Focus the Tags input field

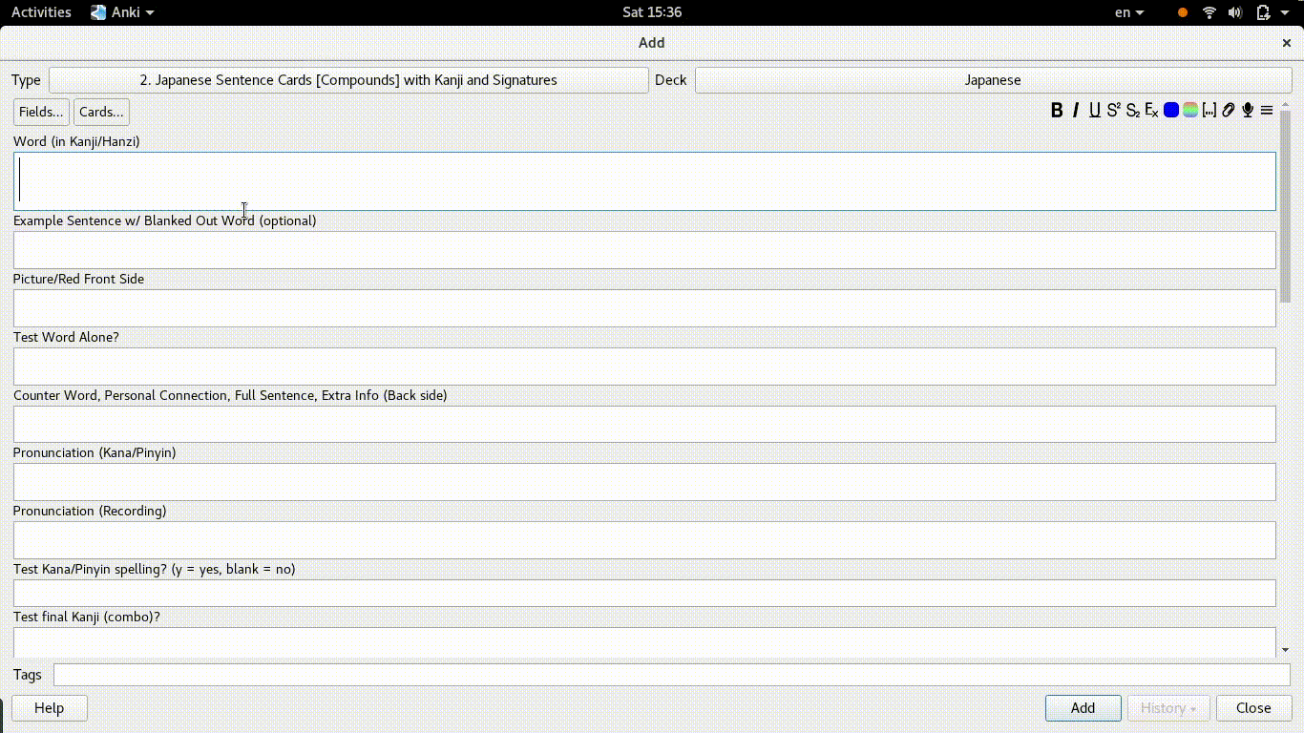(671, 675)
